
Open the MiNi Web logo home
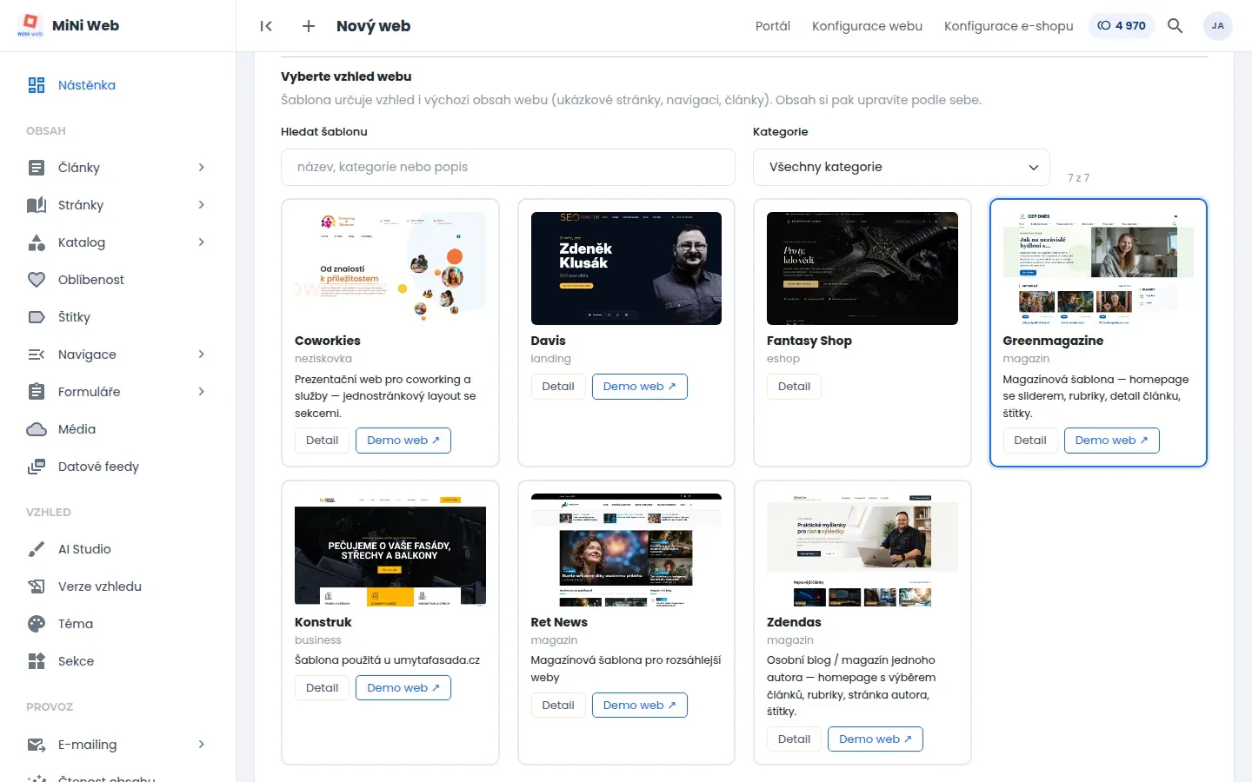[68, 25]
